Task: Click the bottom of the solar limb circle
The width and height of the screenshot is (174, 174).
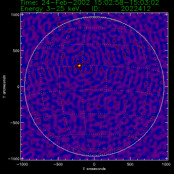Action: pyautogui.click(x=94, y=156)
